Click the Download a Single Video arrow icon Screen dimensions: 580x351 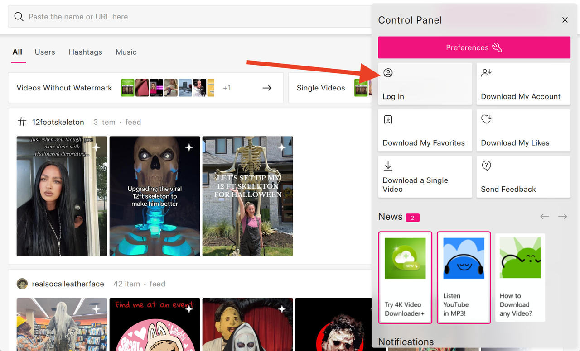388,166
